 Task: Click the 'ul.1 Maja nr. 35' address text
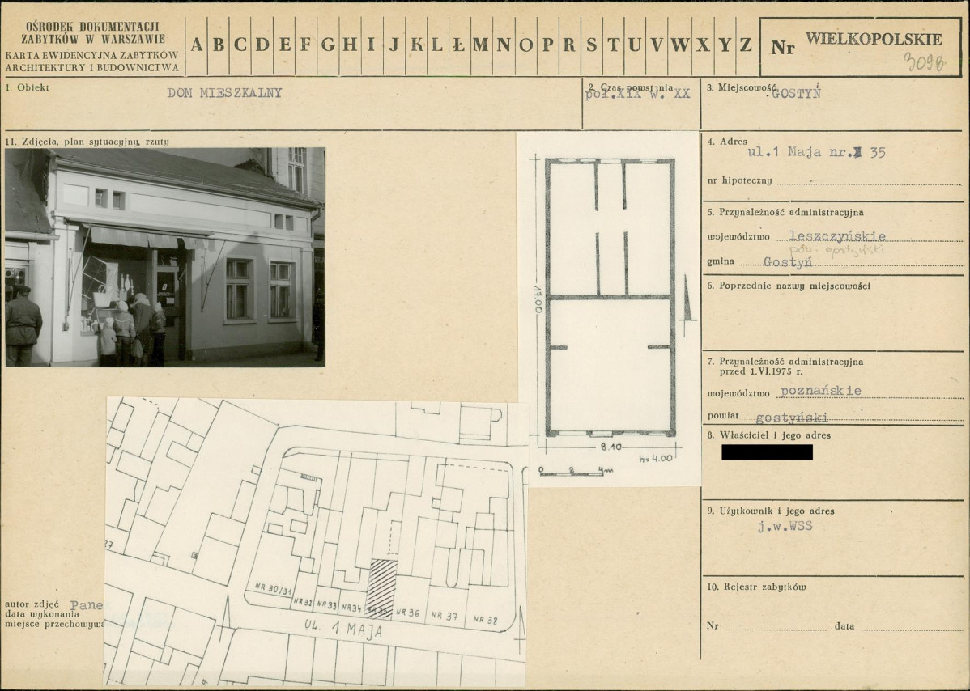click(817, 152)
